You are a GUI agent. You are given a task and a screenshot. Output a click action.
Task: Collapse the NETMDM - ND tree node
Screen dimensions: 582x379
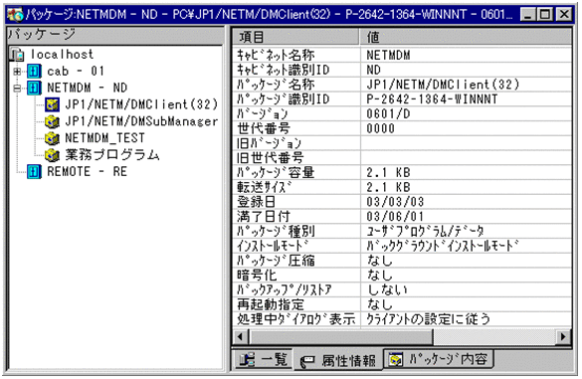click(17, 89)
